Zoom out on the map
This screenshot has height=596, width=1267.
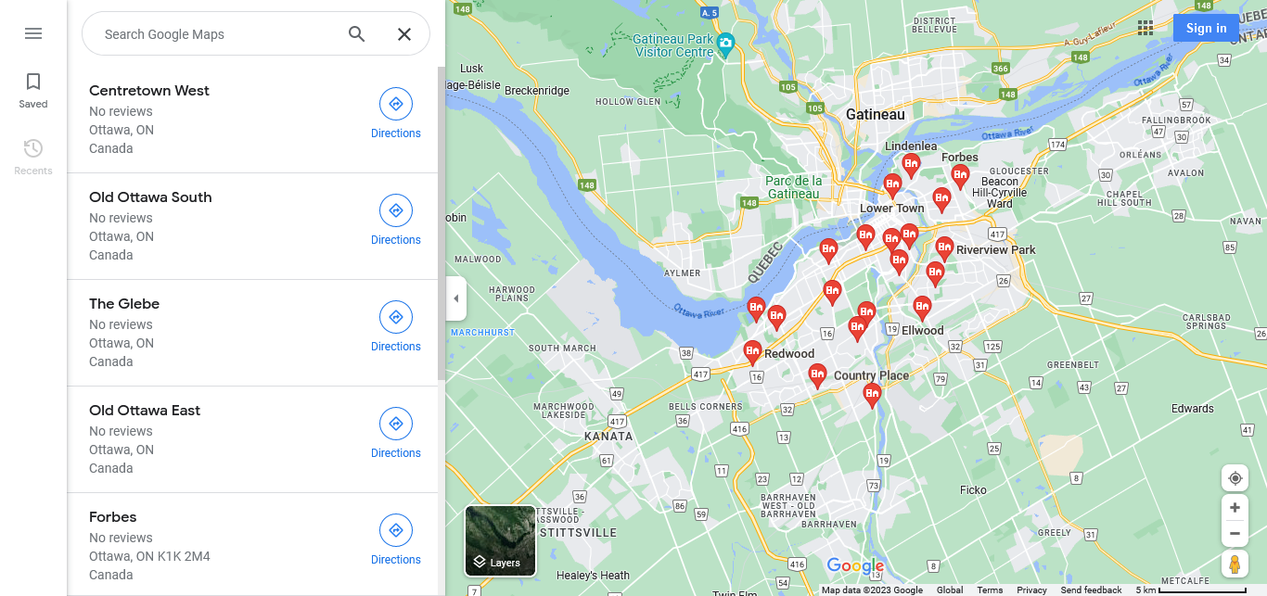click(1235, 534)
